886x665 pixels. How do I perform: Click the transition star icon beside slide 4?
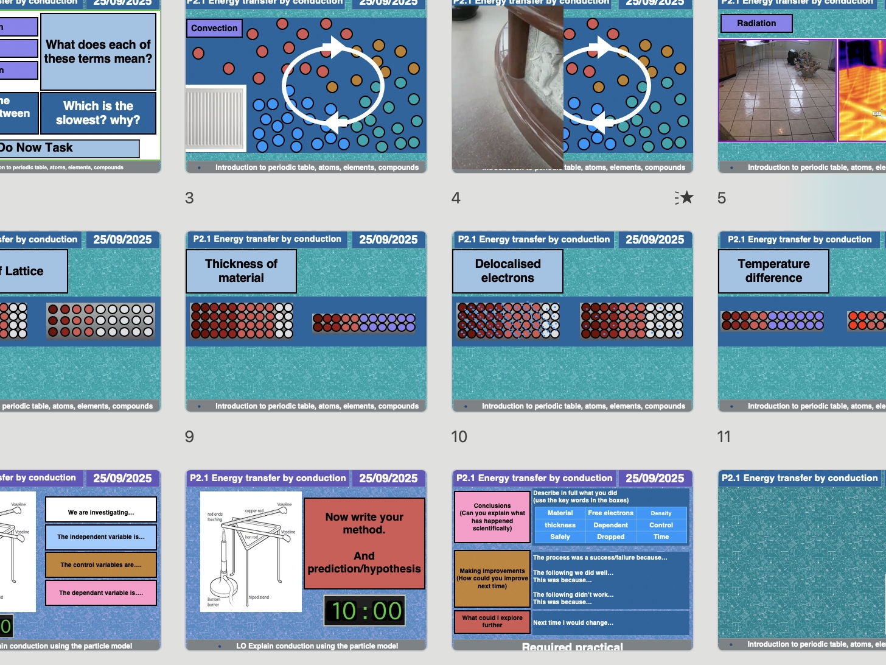[x=685, y=197]
